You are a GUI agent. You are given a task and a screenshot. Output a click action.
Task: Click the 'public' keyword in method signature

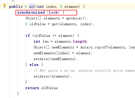[16, 7]
